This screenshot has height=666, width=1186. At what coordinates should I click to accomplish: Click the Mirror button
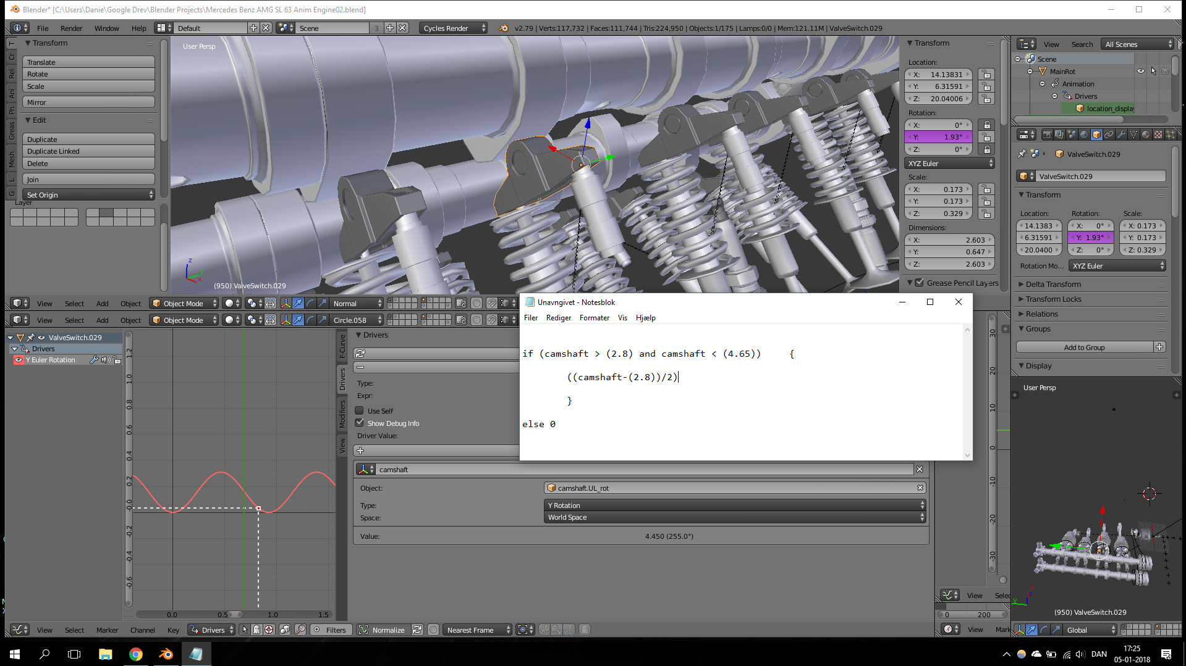tap(88, 102)
